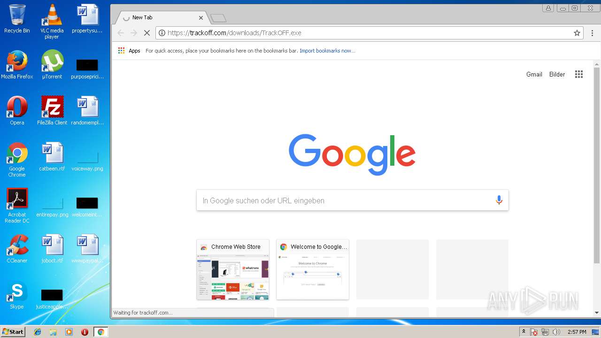Go back to previous page
This screenshot has height=338, width=601.
click(121, 33)
